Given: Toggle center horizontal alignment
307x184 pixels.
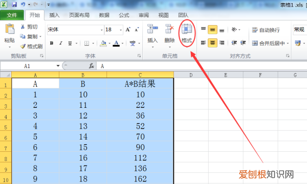Looking at the screenshot, I should click(212, 42).
